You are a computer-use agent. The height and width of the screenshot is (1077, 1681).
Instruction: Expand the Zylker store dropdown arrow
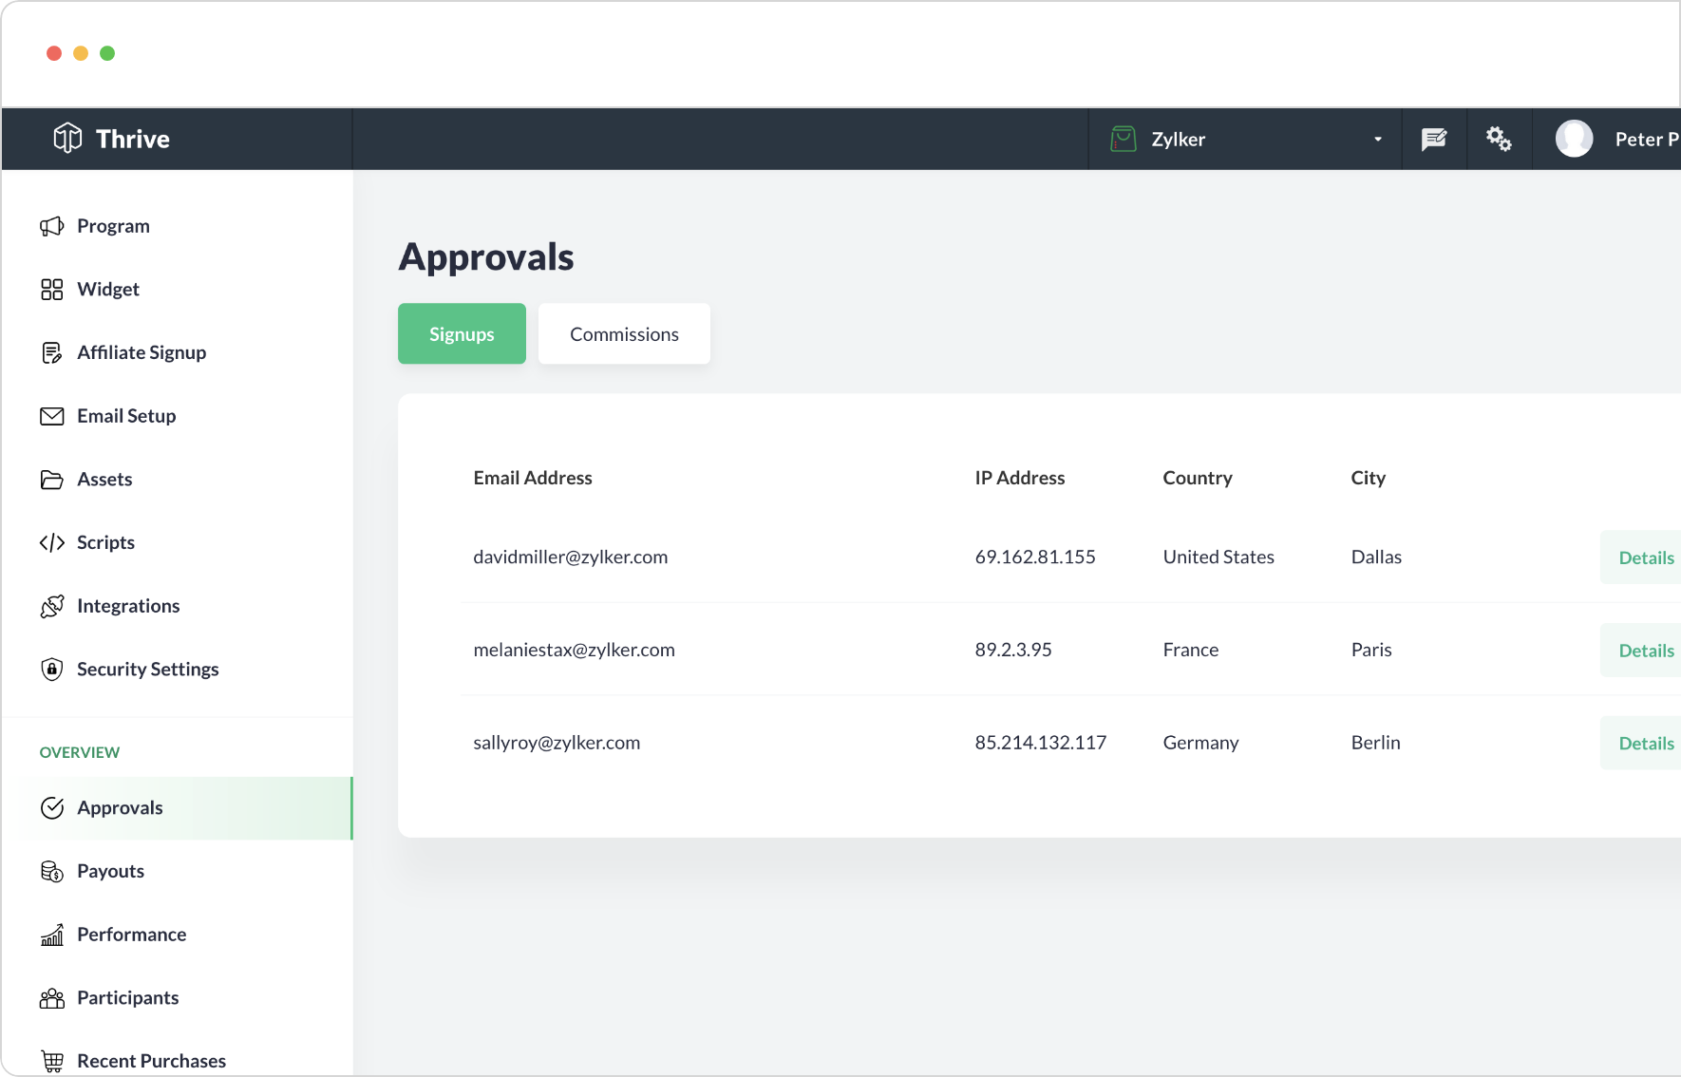(1378, 140)
